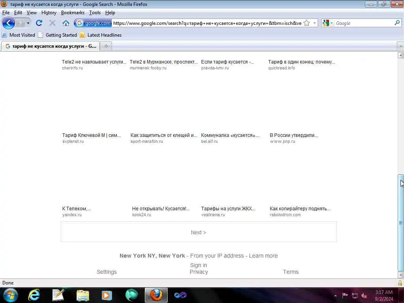Open the Latest Headlines feed
Viewport: 404px width, 303px height.
click(x=101, y=35)
